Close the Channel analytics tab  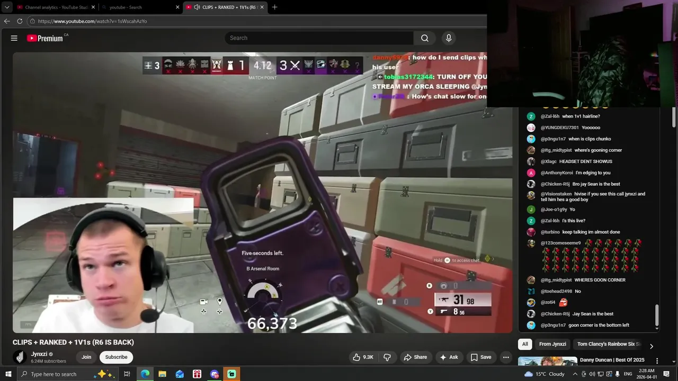coord(93,7)
